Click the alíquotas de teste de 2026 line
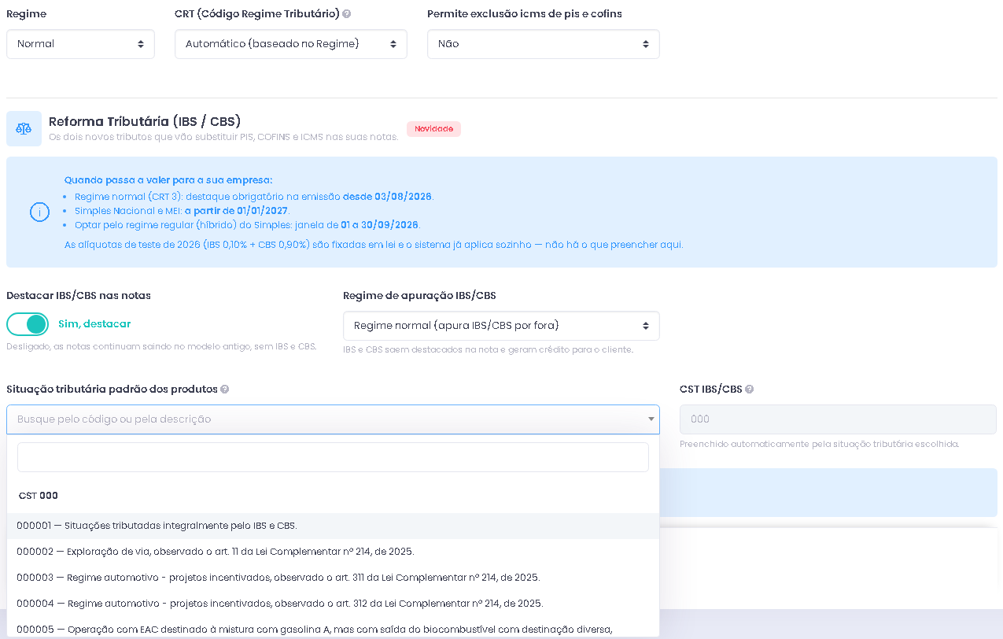Image resolution: width=1003 pixels, height=639 pixels. click(374, 245)
